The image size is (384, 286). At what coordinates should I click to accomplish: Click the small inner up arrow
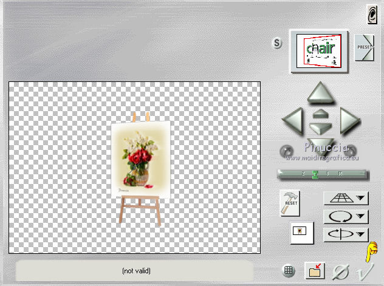coord(321,114)
